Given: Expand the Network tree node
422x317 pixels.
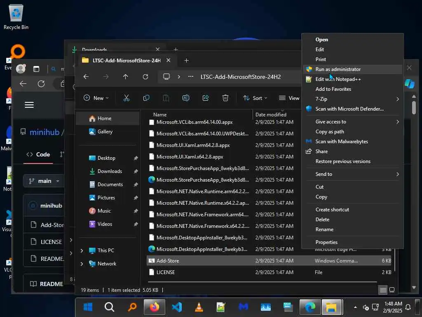Looking at the screenshot, I should tap(82, 264).
